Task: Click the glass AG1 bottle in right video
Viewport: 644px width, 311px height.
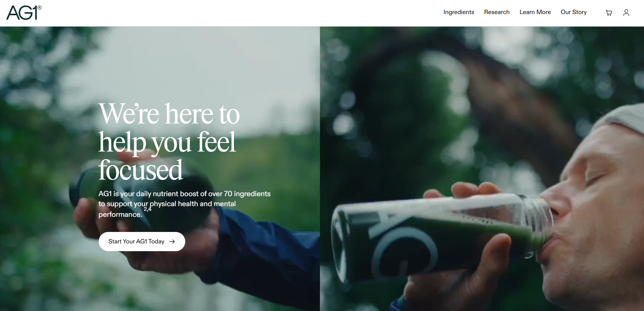Action: pos(442,236)
